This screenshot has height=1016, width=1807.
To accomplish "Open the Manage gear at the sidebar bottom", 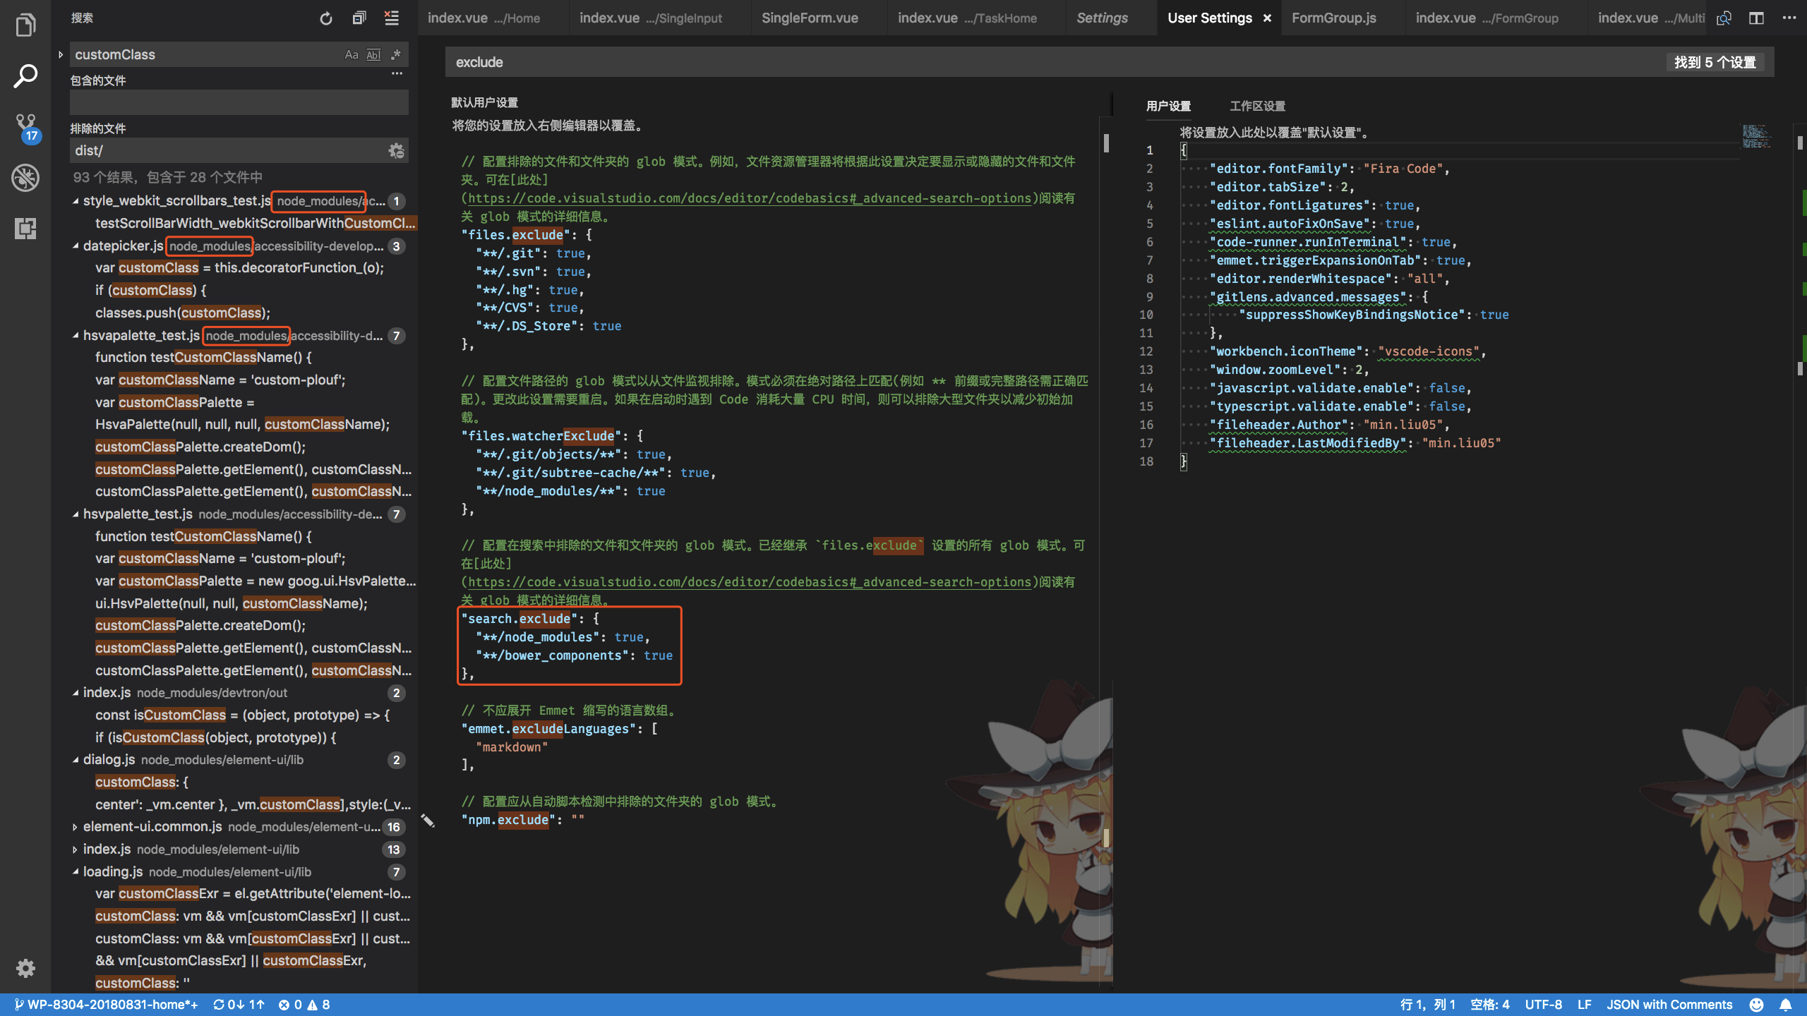I will [x=25, y=968].
